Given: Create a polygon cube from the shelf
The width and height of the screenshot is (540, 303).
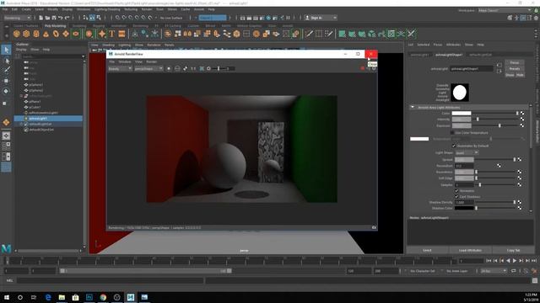Looking at the screenshot, I should (x=26, y=34).
